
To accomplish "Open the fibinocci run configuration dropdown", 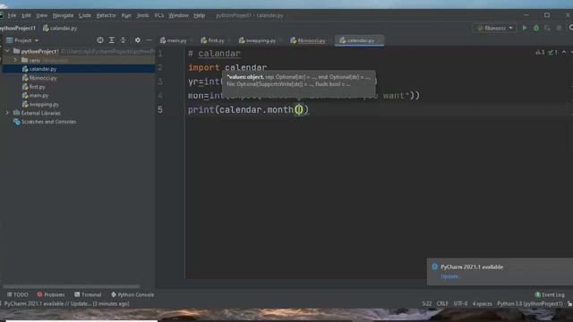I will 494,28.
